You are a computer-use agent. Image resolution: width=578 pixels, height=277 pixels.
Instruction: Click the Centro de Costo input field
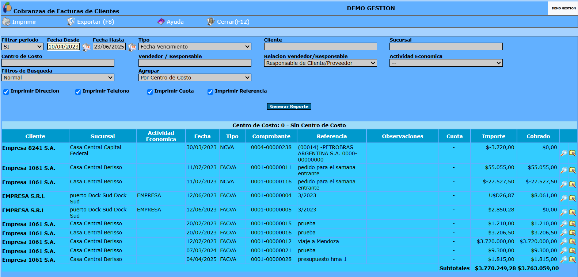click(x=58, y=63)
